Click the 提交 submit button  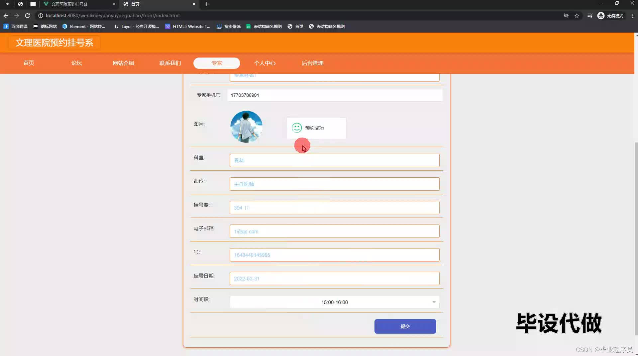pyautogui.click(x=405, y=326)
